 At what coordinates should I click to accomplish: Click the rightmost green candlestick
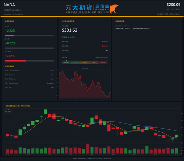(x=176, y=136)
